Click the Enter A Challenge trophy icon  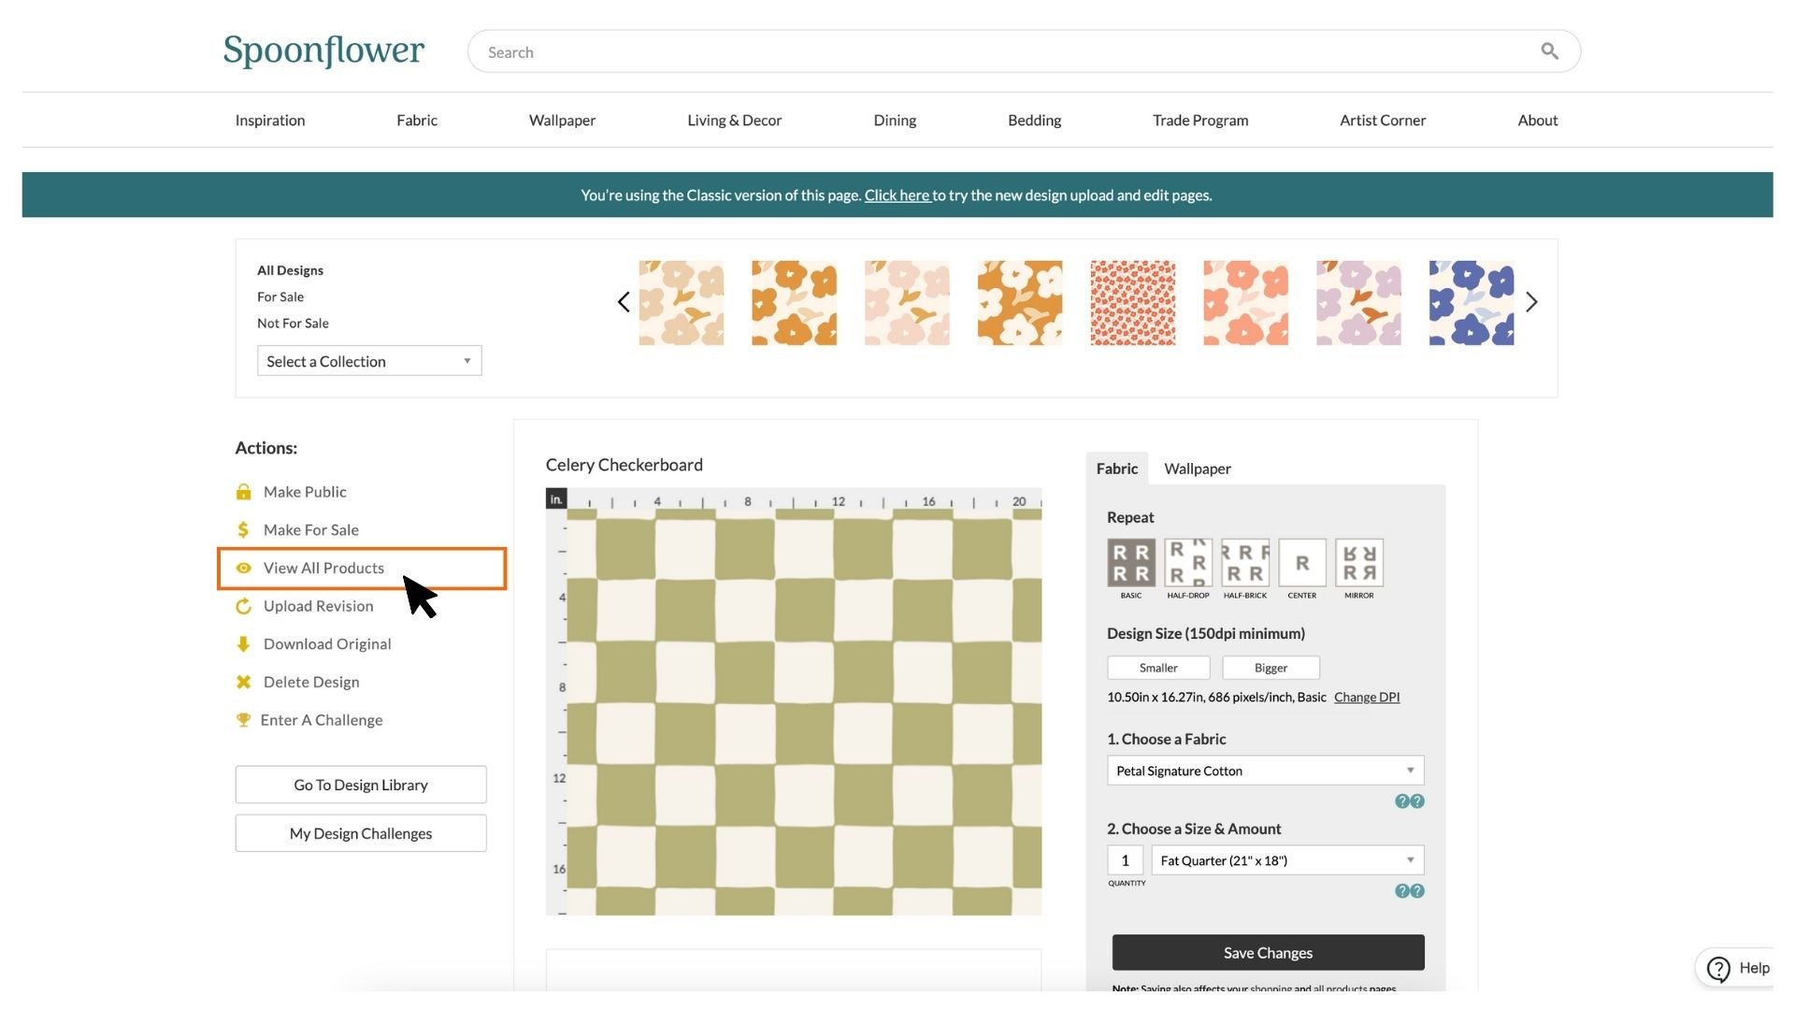(x=243, y=720)
